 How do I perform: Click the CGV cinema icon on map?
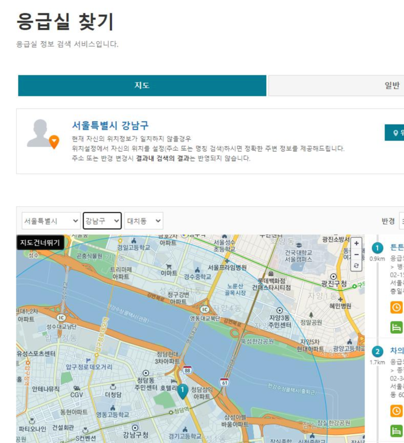pyautogui.click(x=76, y=388)
